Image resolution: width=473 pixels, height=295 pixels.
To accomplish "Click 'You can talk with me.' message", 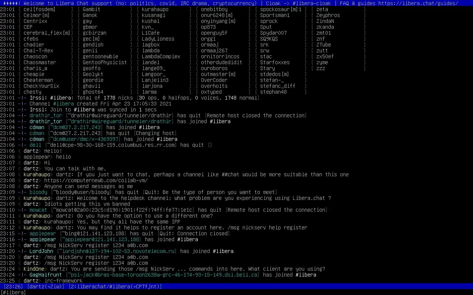I will pyautogui.click(x=53, y=169).
